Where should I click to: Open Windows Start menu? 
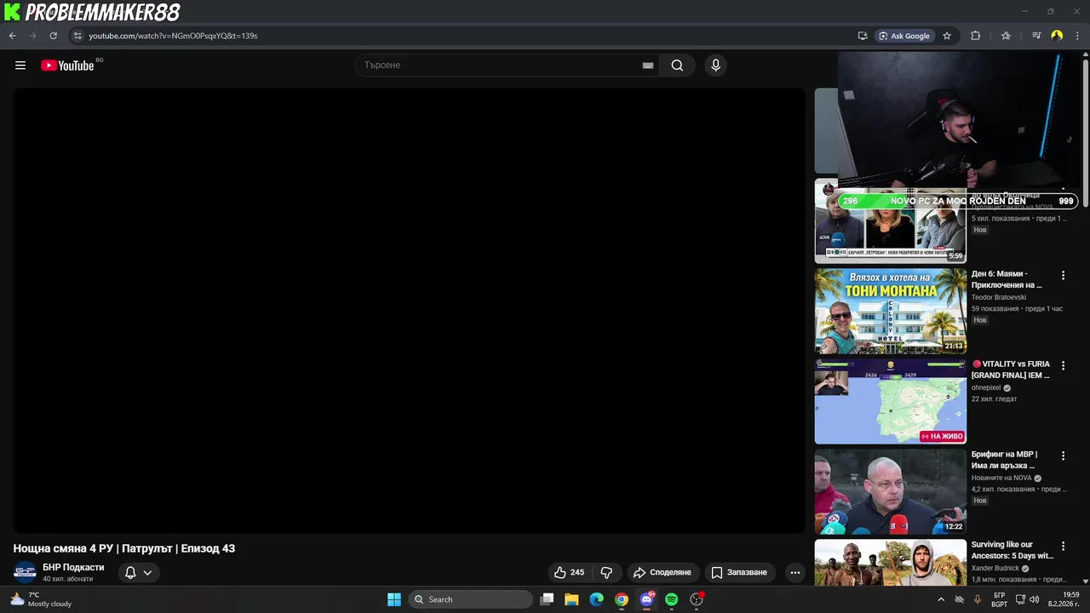394,599
